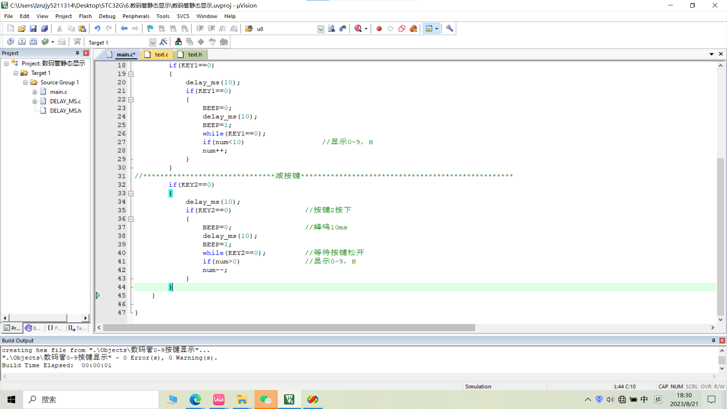The width and height of the screenshot is (727, 409).
Task: Collapse the Project root node
Action: pyautogui.click(x=6, y=64)
